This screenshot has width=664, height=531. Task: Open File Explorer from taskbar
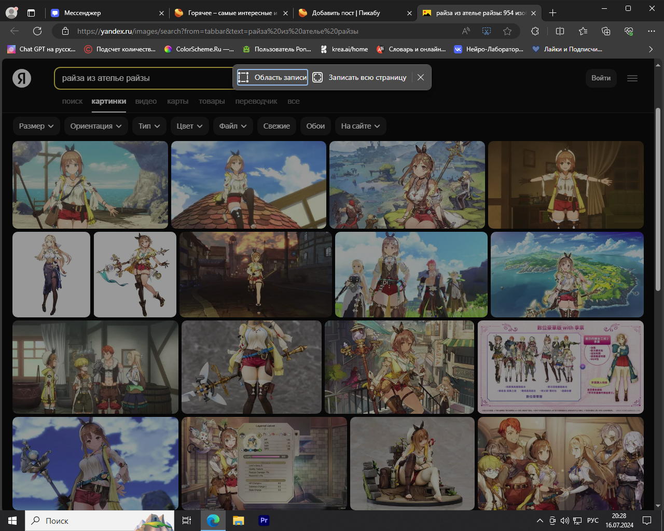pyautogui.click(x=238, y=520)
